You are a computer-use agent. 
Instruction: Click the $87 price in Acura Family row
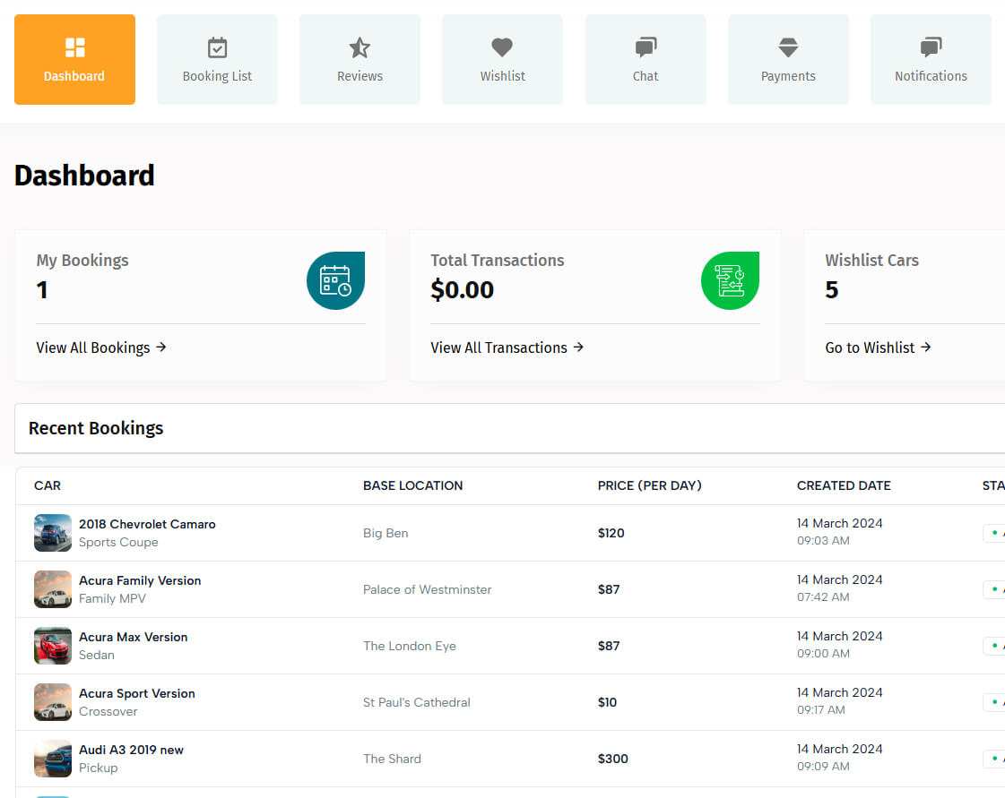(609, 589)
